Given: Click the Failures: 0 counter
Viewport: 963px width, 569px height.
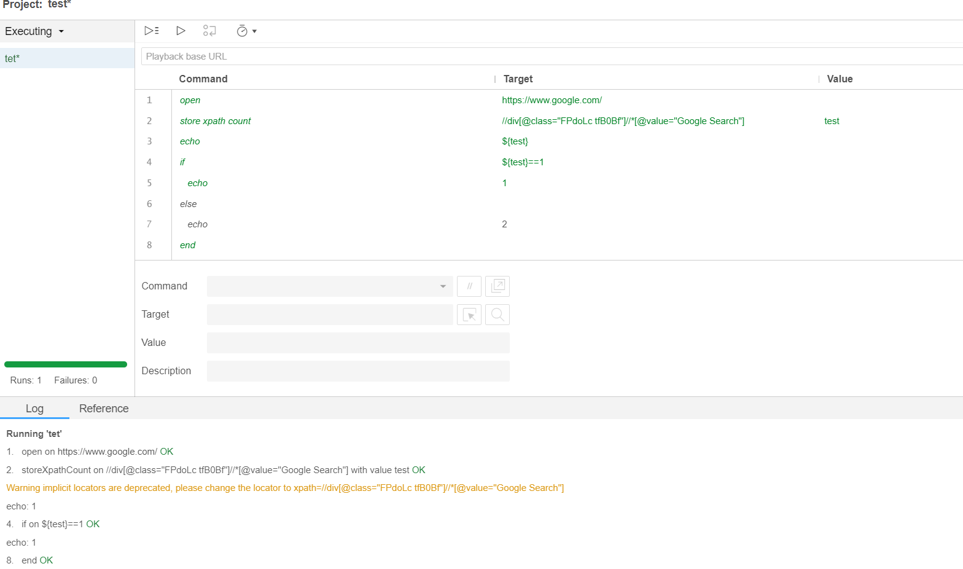Looking at the screenshot, I should click(x=76, y=380).
